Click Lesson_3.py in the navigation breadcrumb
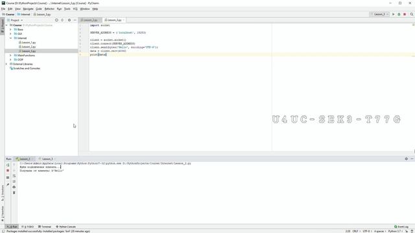The image size is (415, 233). tap(42, 14)
